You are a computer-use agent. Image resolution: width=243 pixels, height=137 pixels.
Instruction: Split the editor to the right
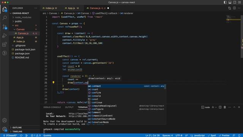[x=234, y=8]
